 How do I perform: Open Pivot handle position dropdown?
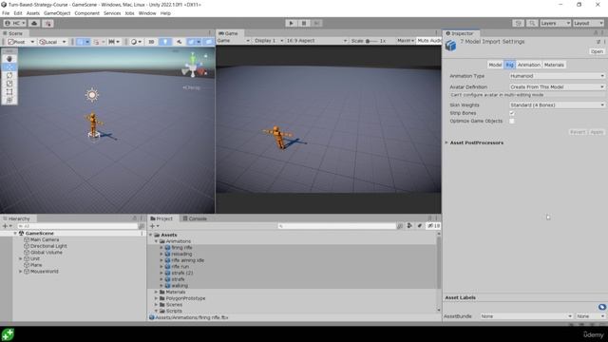[21, 42]
